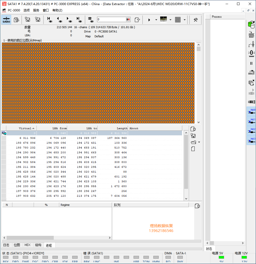Open the 服务 menu
This screenshot has width=256, height=264.
36,10
